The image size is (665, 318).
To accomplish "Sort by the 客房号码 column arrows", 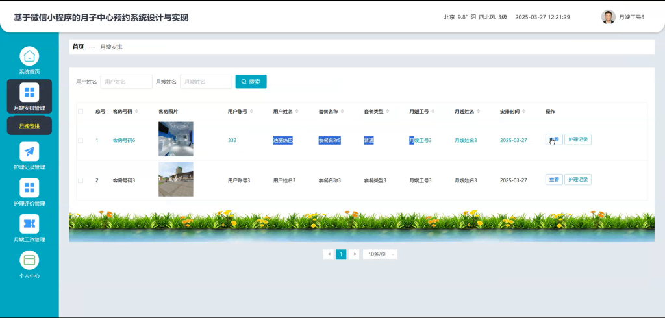I will click(136, 112).
